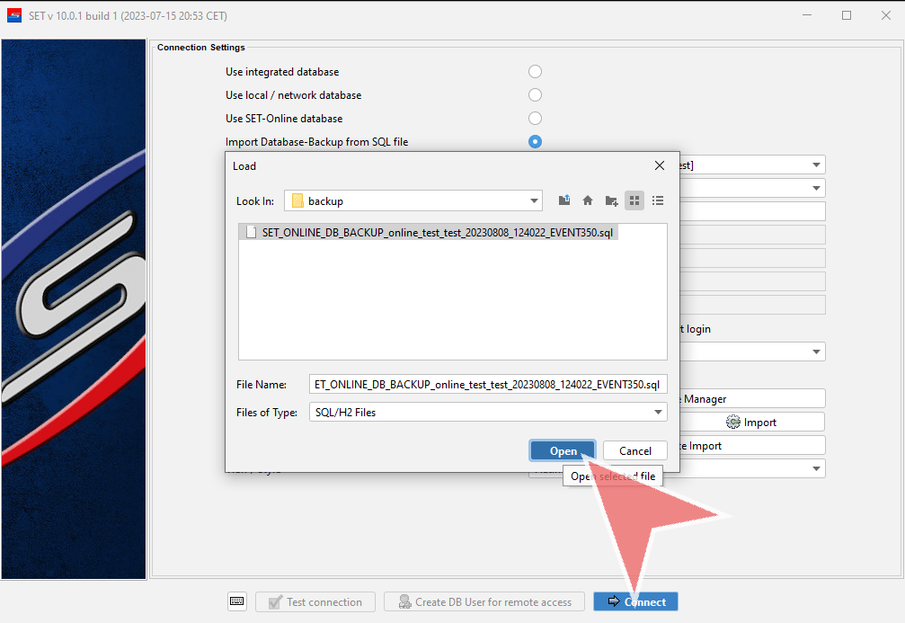Viewport: 905px width, 623px height.
Task: Open the Files of Type dropdown
Action: pyautogui.click(x=658, y=412)
